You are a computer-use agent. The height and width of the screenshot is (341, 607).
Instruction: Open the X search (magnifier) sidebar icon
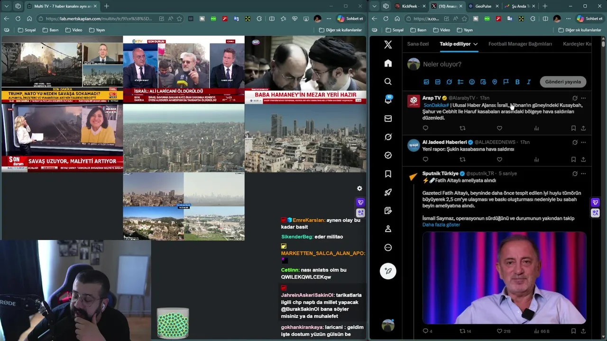[x=388, y=81]
